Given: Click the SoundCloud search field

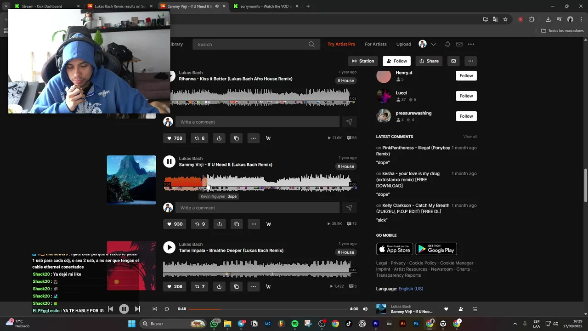Looking at the screenshot, I should coord(255,45).
